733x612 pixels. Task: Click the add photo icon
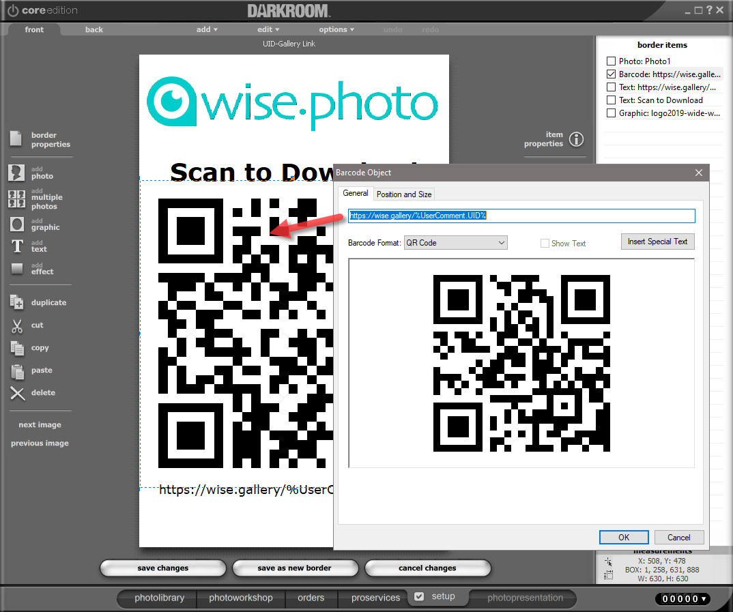[x=16, y=173]
